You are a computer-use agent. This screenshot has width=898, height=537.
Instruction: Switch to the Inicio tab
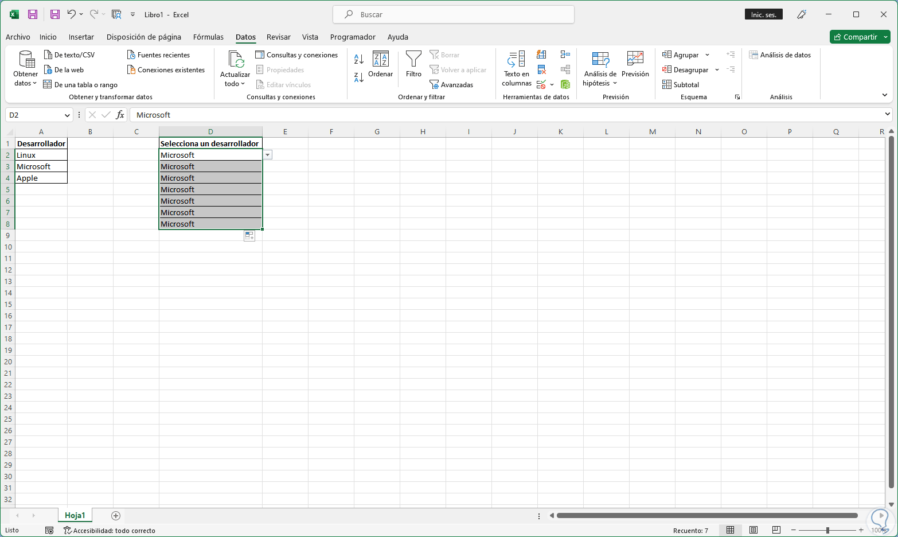(x=48, y=37)
